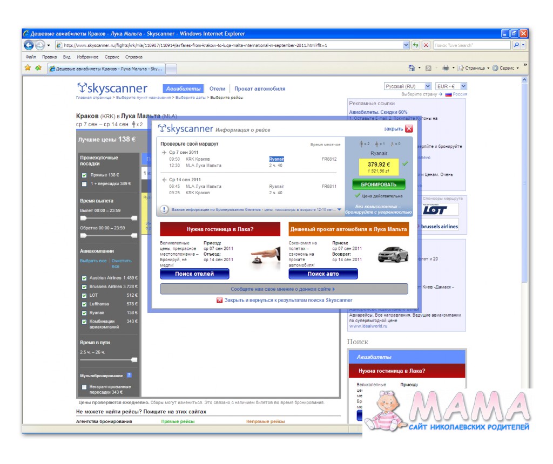Switch to the Отели tab
This screenshot has height=464, width=553.
pyautogui.click(x=217, y=88)
